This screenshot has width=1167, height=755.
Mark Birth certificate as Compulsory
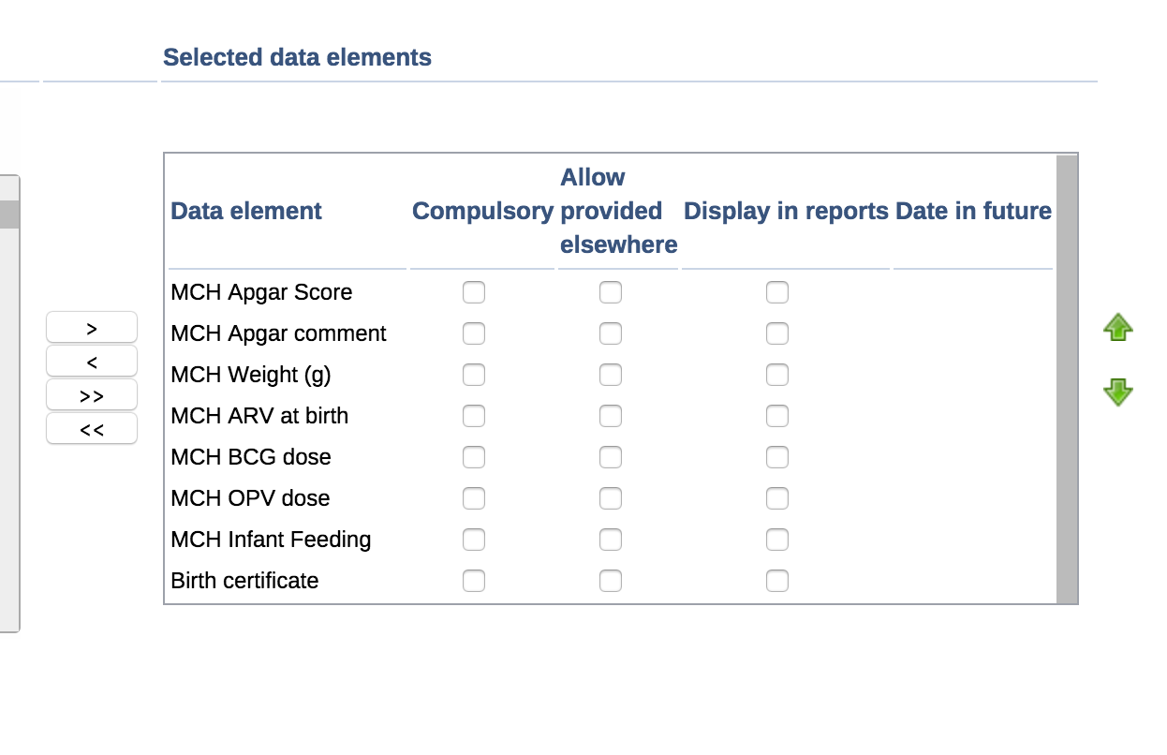[x=474, y=582]
